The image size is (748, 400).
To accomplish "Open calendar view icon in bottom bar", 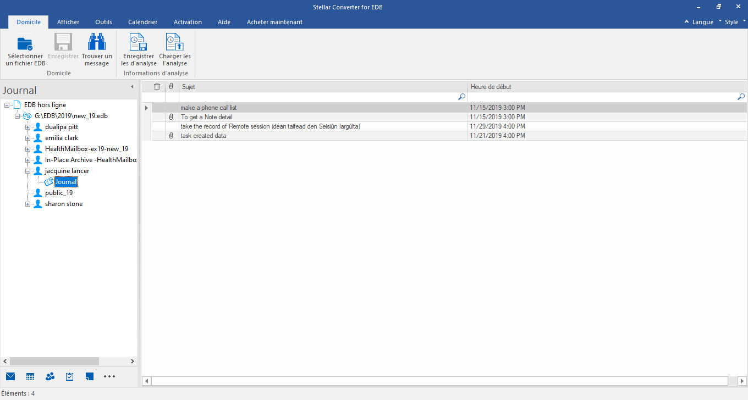I will 30,376.
